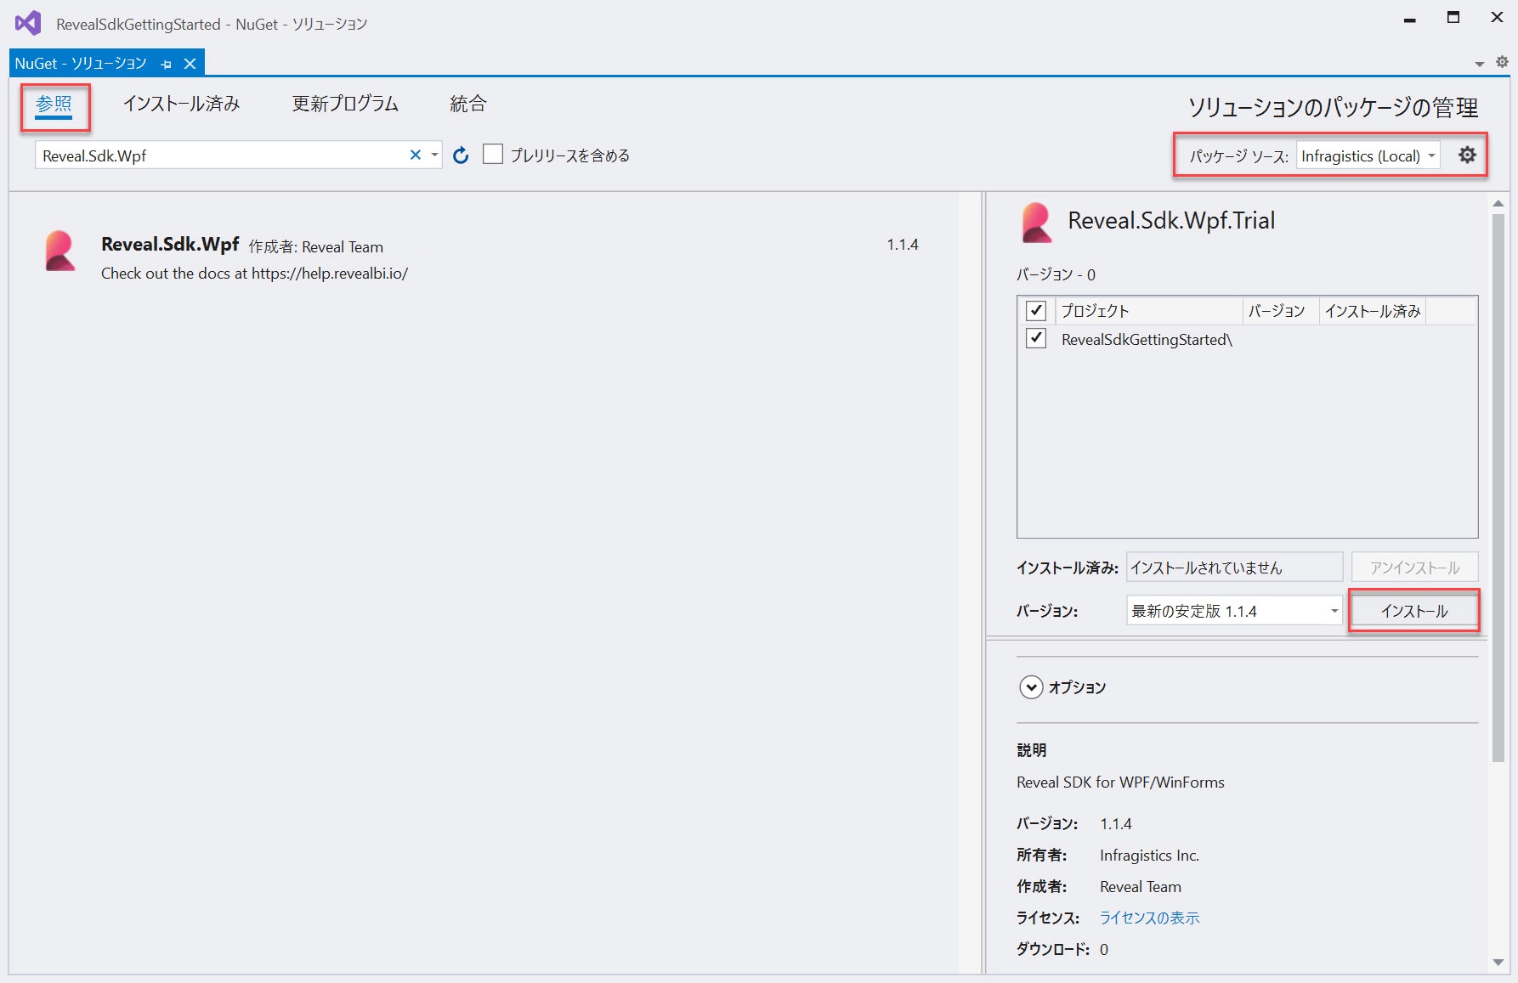The height and width of the screenshot is (983, 1518).
Task: Open the パッケージ ソース dropdown
Action: coord(1368,155)
